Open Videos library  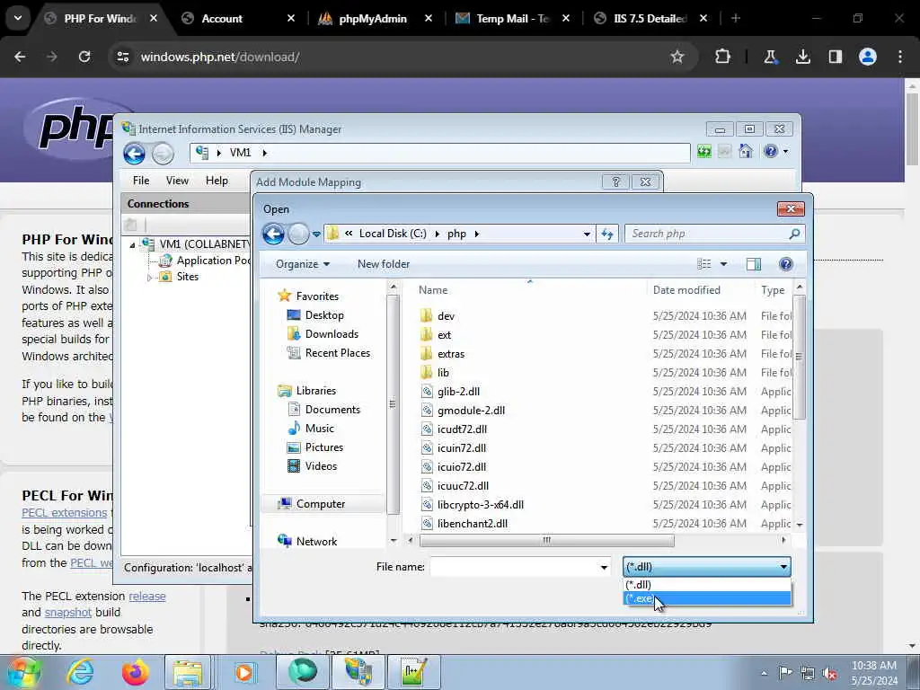pos(321,466)
